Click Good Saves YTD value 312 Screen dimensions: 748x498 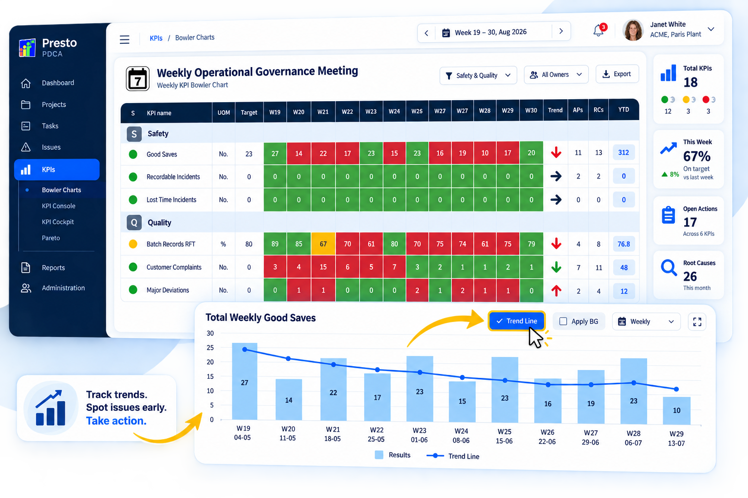pos(623,152)
